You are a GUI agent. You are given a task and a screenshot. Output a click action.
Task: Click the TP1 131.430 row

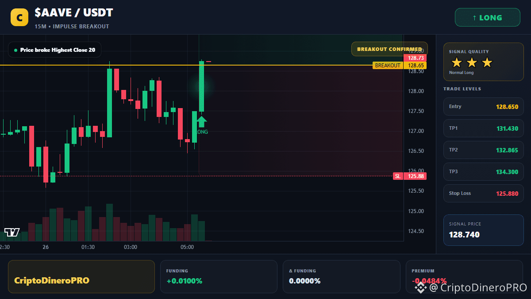tap(484, 128)
